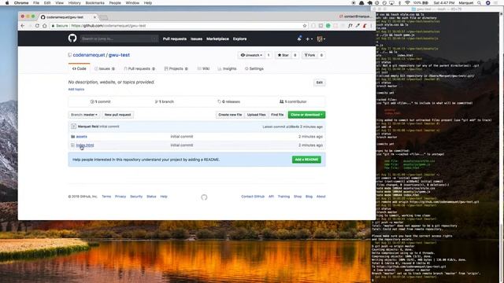
Task: Click Create new file button
Action: click(230, 115)
